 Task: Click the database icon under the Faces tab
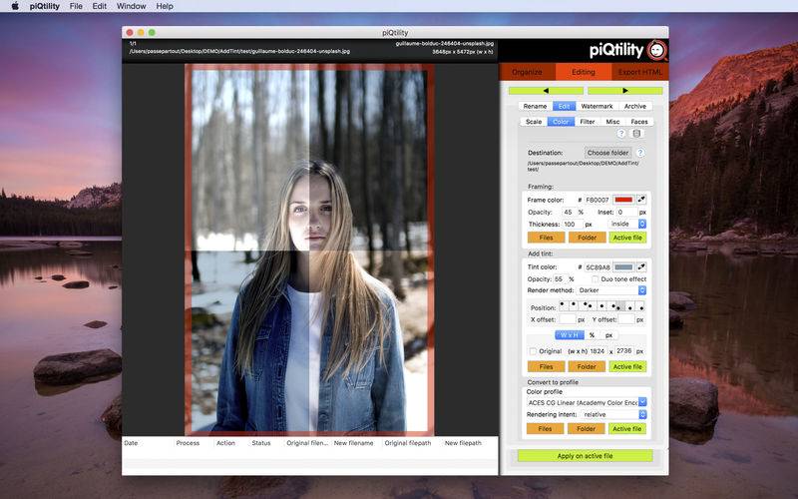[x=636, y=134]
